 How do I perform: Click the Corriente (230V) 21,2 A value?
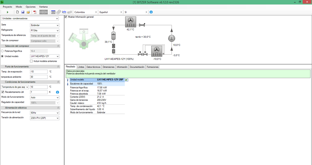[x=101, y=97]
